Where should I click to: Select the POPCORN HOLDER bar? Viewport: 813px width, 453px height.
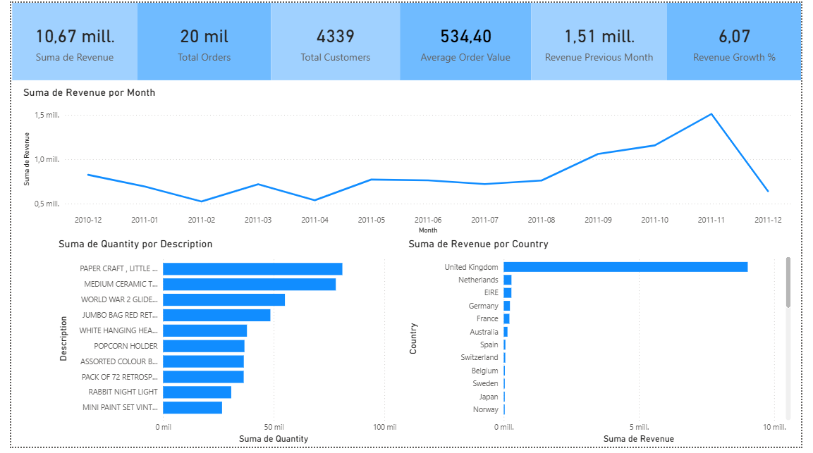click(204, 346)
